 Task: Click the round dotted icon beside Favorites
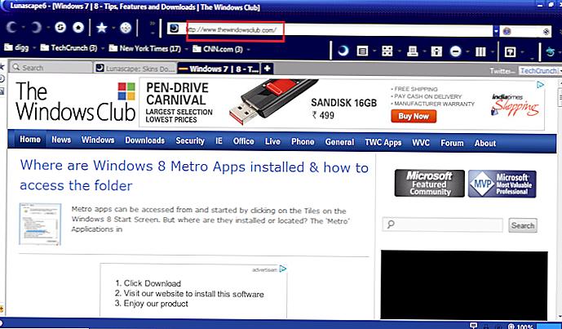(126, 27)
